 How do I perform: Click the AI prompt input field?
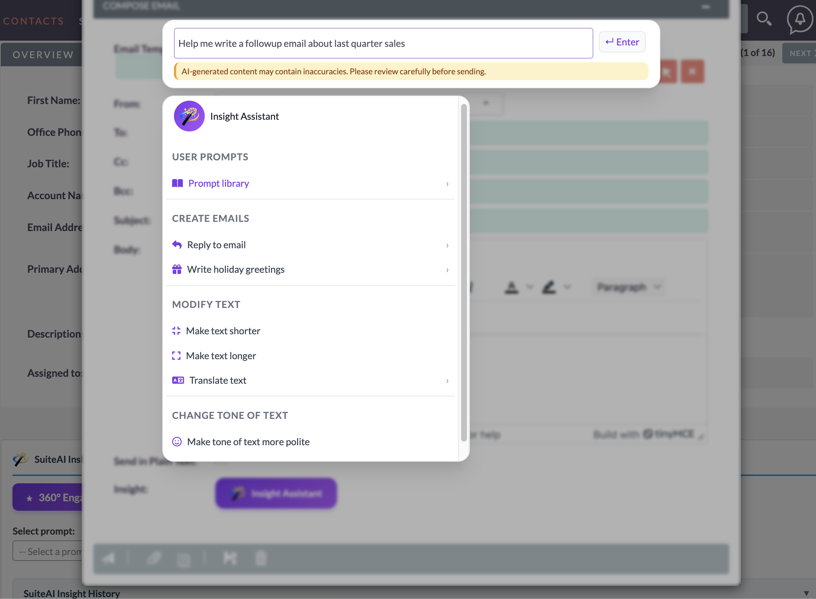click(x=383, y=43)
